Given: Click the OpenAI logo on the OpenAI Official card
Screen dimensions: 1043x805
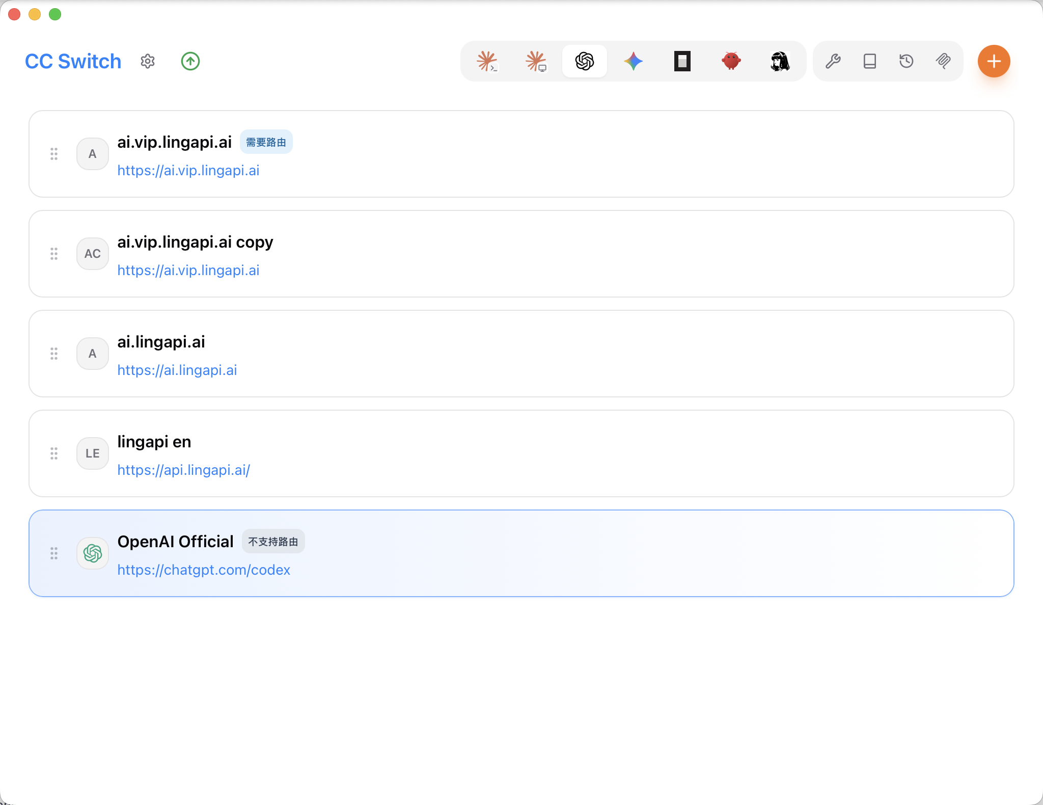Looking at the screenshot, I should tap(93, 553).
